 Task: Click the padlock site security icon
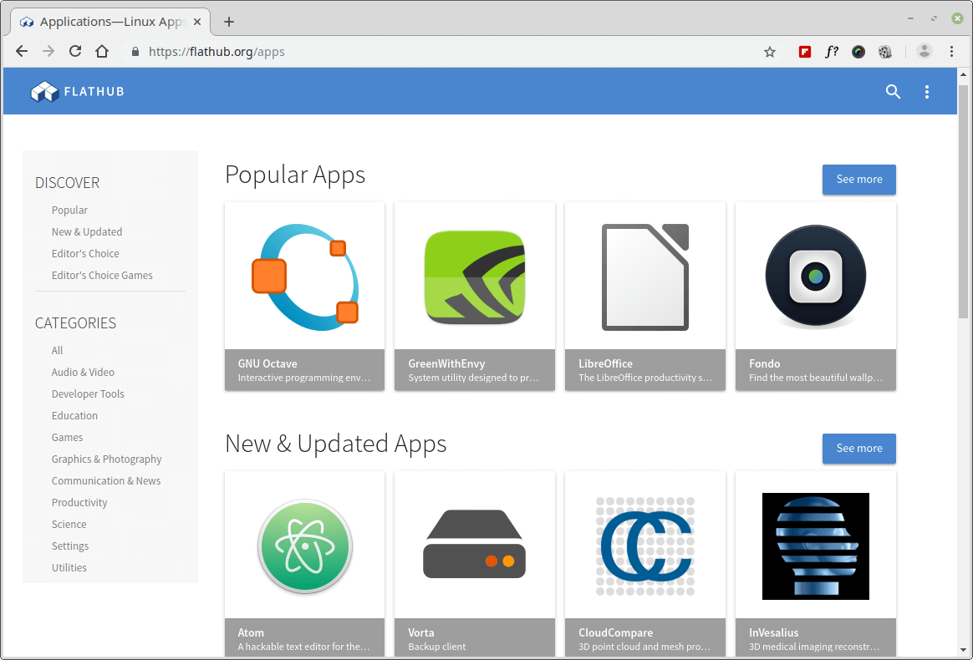pos(135,52)
